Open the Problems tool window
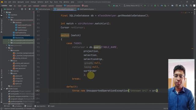This screenshot has height=110, width=196. [17, 106]
